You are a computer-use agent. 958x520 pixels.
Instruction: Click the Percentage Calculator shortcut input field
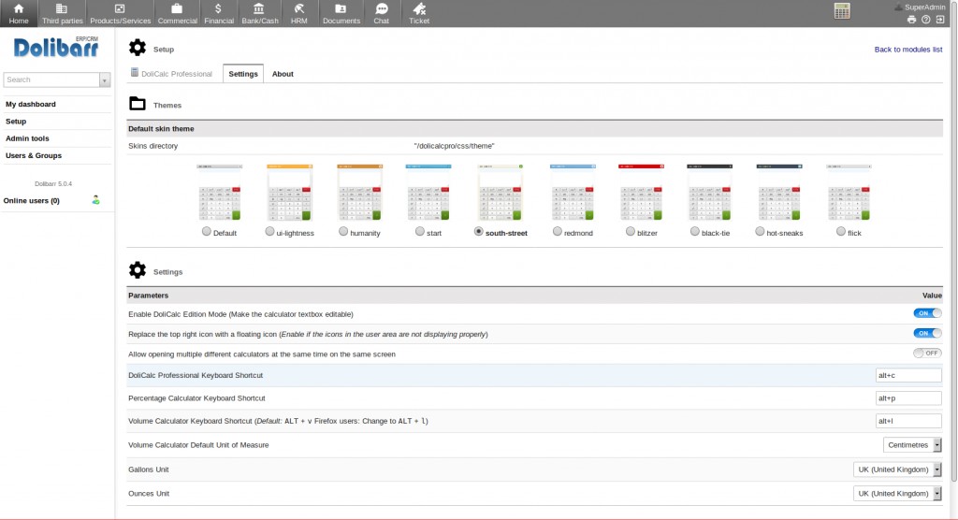908,397
